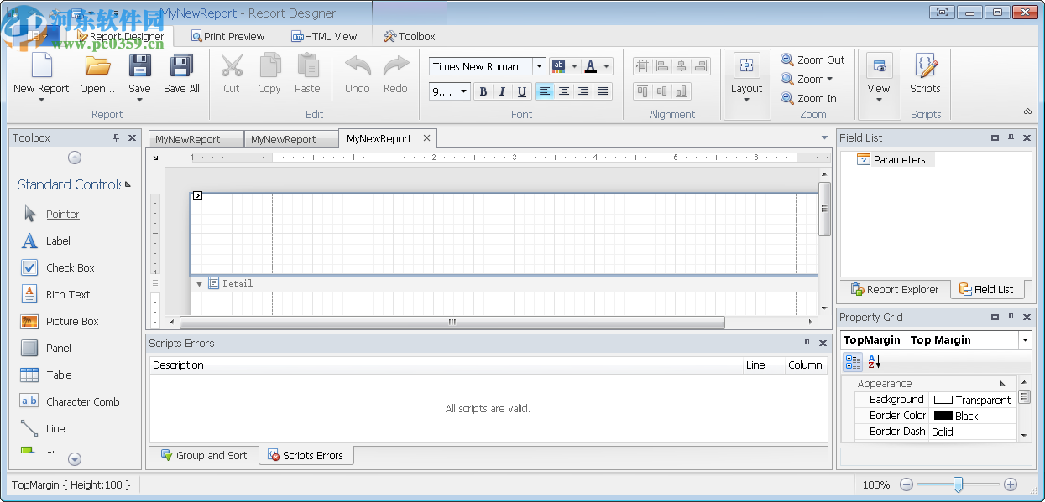Viewport: 1045px width, 502px height.
Task: Toggle italic font formatting
Action: click(502, 92)
